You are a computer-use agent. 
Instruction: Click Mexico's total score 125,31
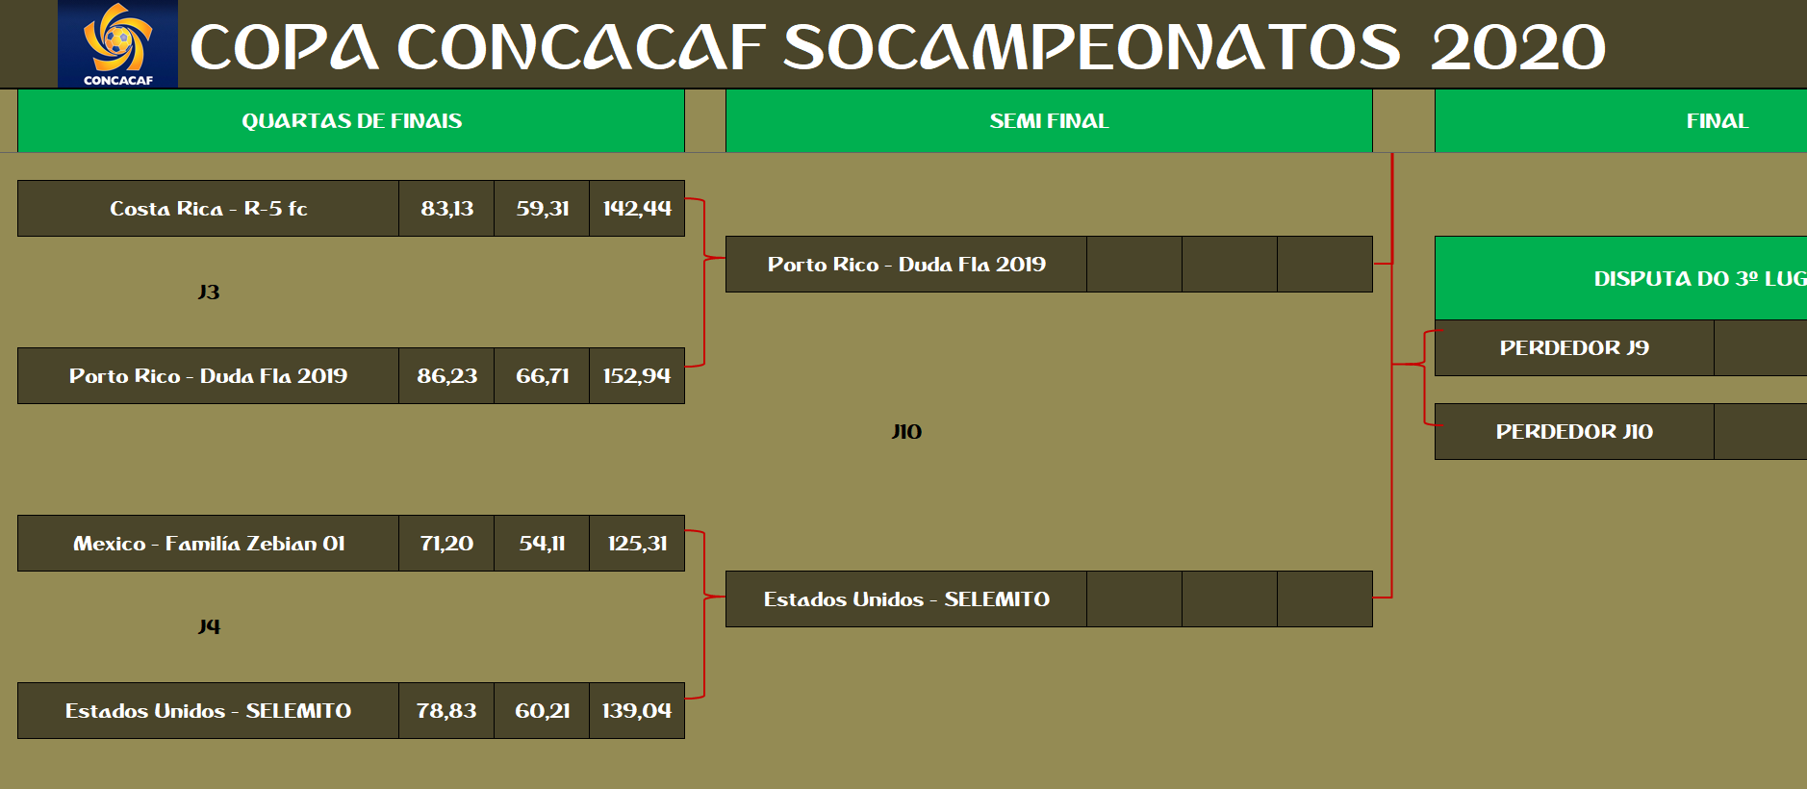pos(637,544)
